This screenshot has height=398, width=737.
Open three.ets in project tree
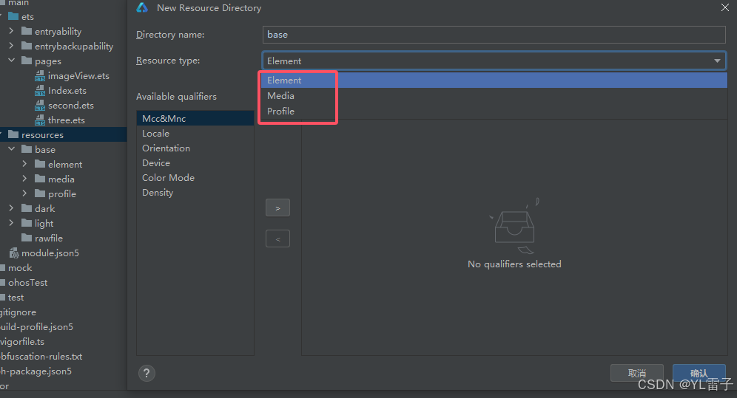[67, 120]
